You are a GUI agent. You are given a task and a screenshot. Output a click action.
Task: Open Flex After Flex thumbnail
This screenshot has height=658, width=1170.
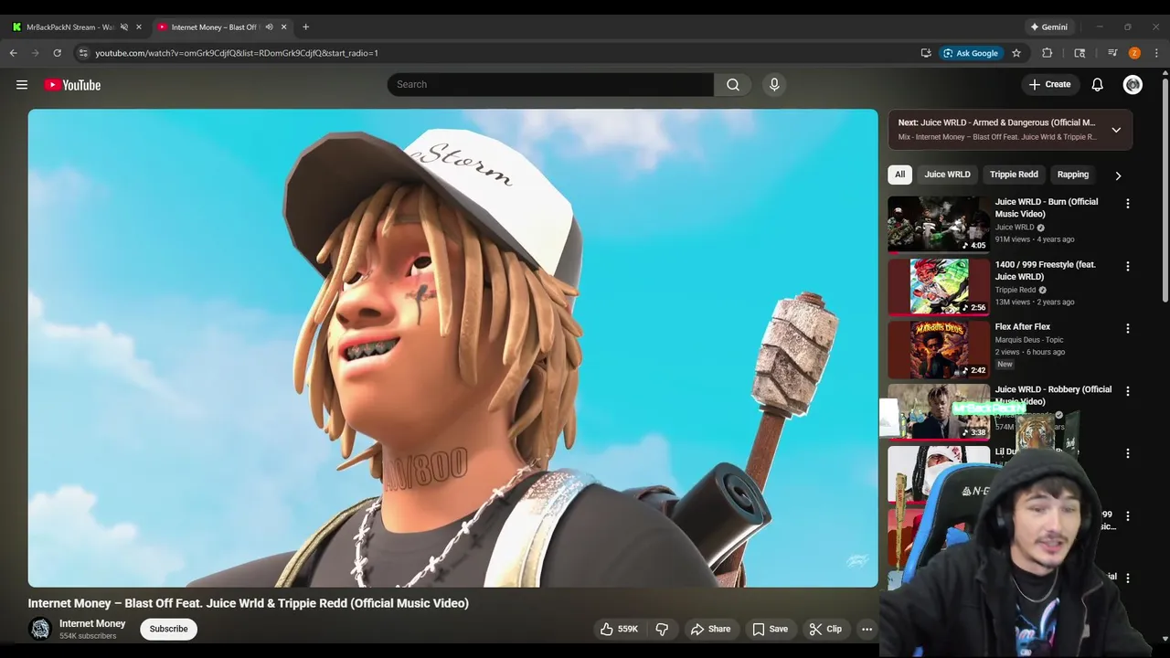939,348
